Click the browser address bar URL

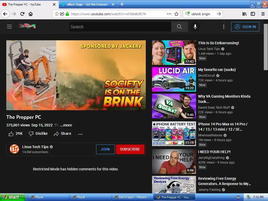click(x=108, y=14)
